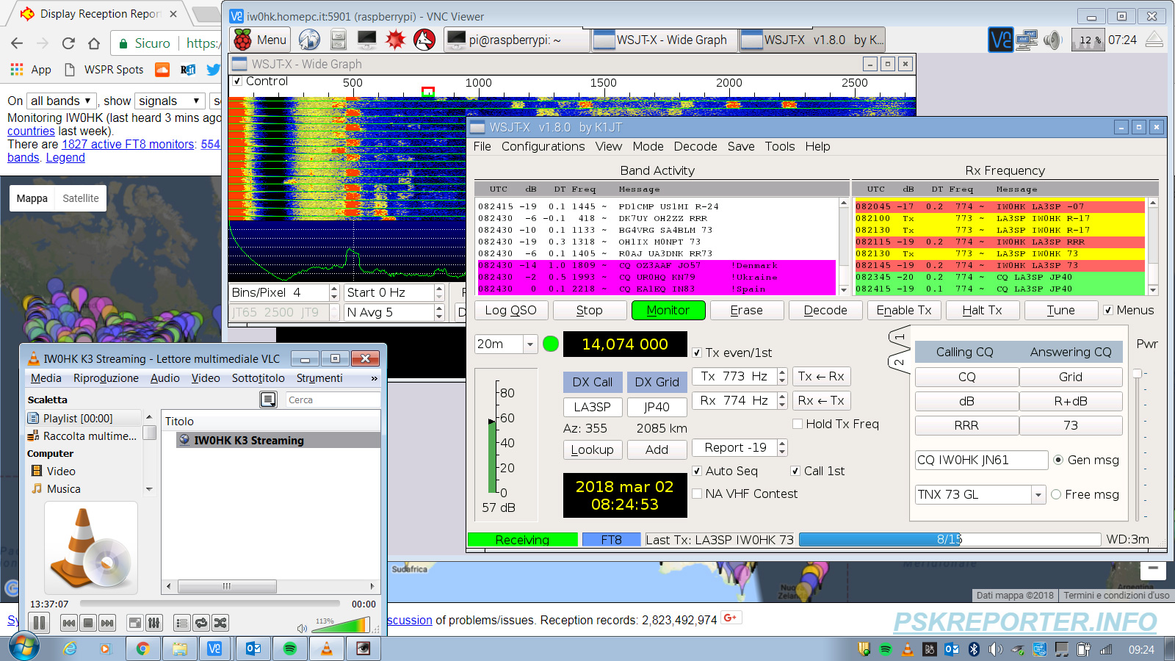This screenshot has height=661, width=1175.
Task: Toggle VLC fullscreen button
Action: click(x=135, y=623)
